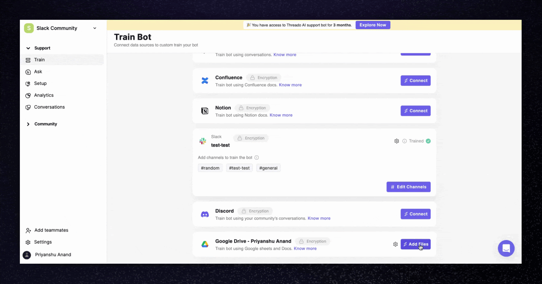This screenshot has width=542, height=284.
Task: Open the chat support widget
Action: click(506, 248)
